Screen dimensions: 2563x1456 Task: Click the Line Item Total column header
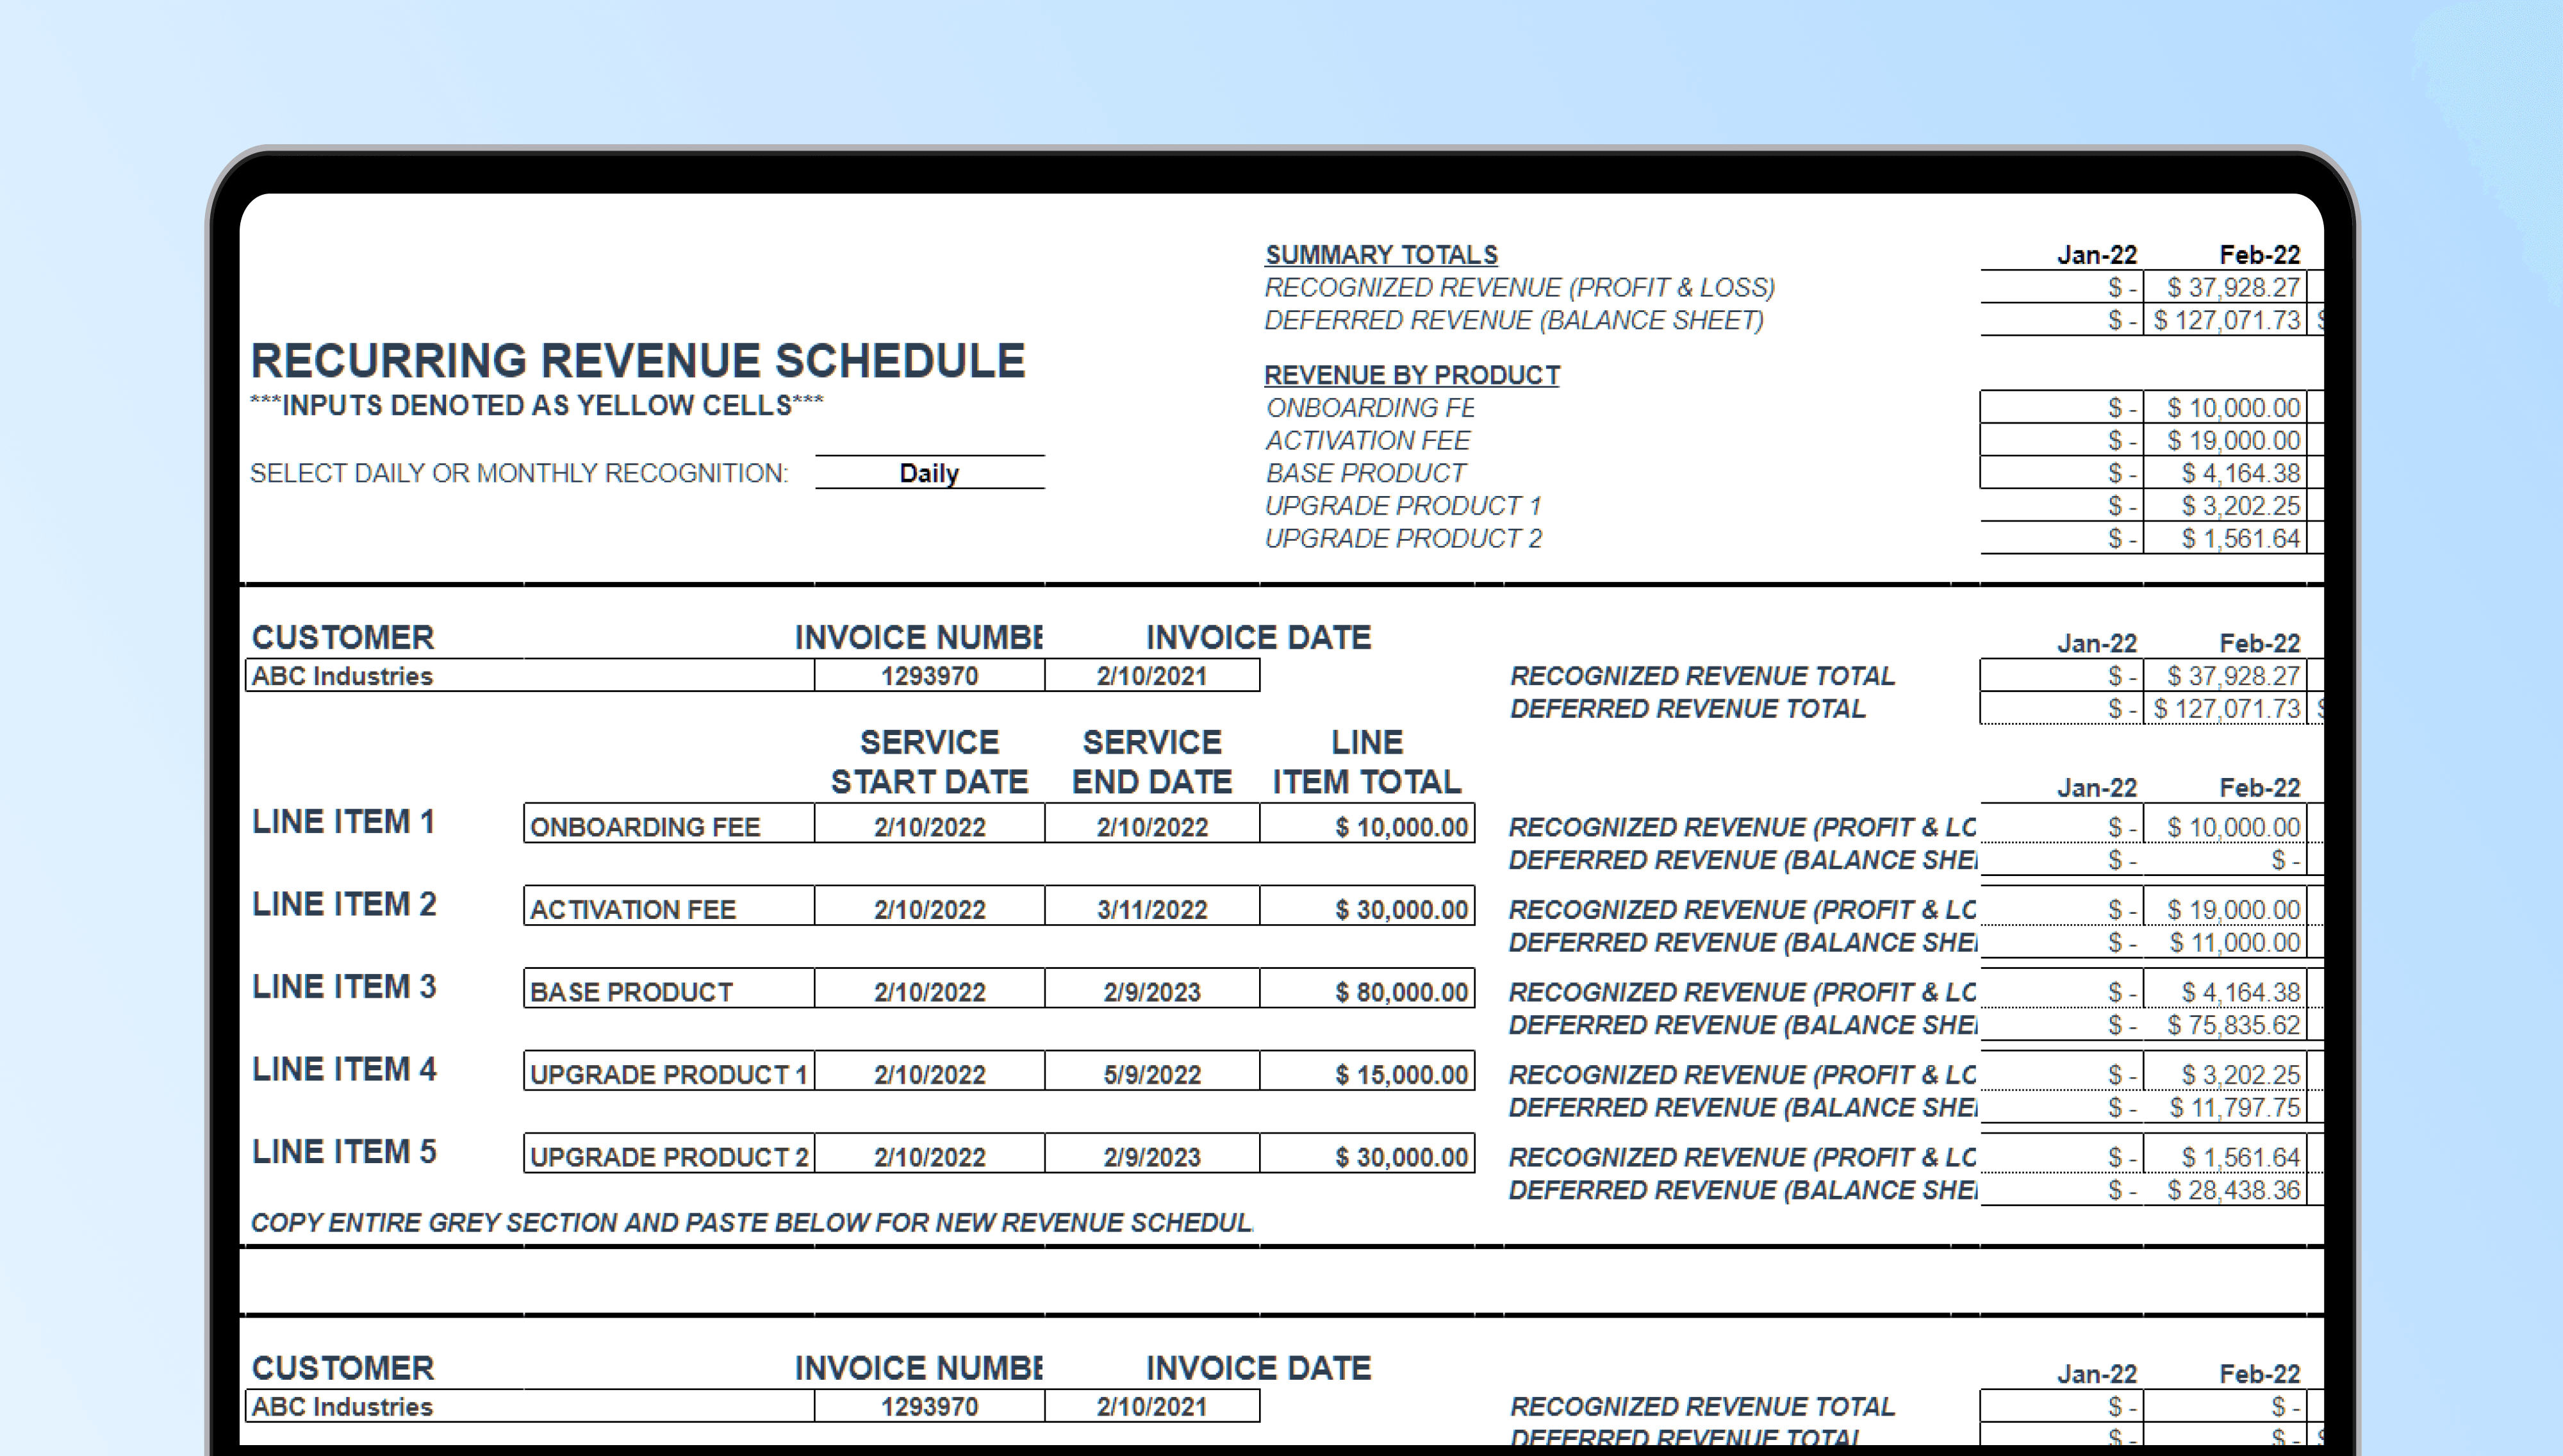(1367, 762)
